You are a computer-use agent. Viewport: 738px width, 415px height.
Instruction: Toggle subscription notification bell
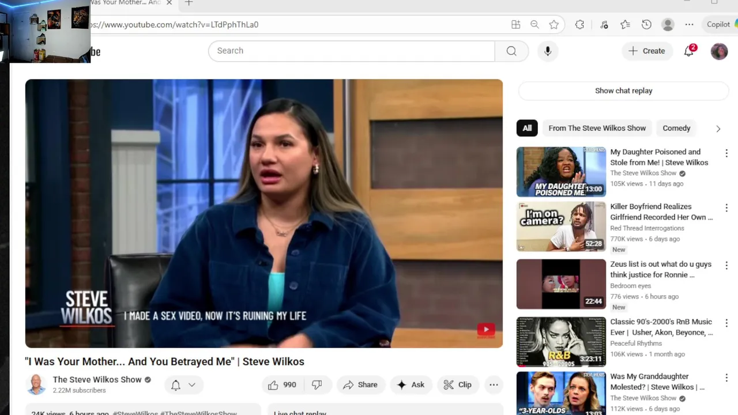point(176,385)
